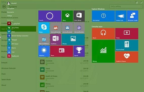Screen dimensions: 144x92
Task: Select Windows Defender in settings sidebar
Action: [9, 68]
